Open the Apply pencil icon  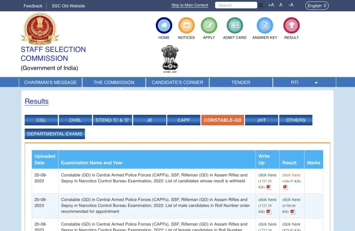pos(209,25)
